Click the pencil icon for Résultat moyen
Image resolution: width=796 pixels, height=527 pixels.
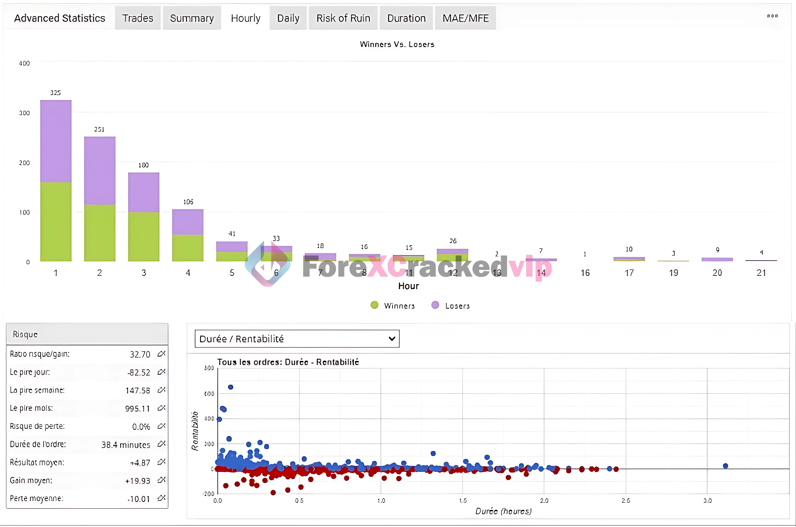[161, 462]
